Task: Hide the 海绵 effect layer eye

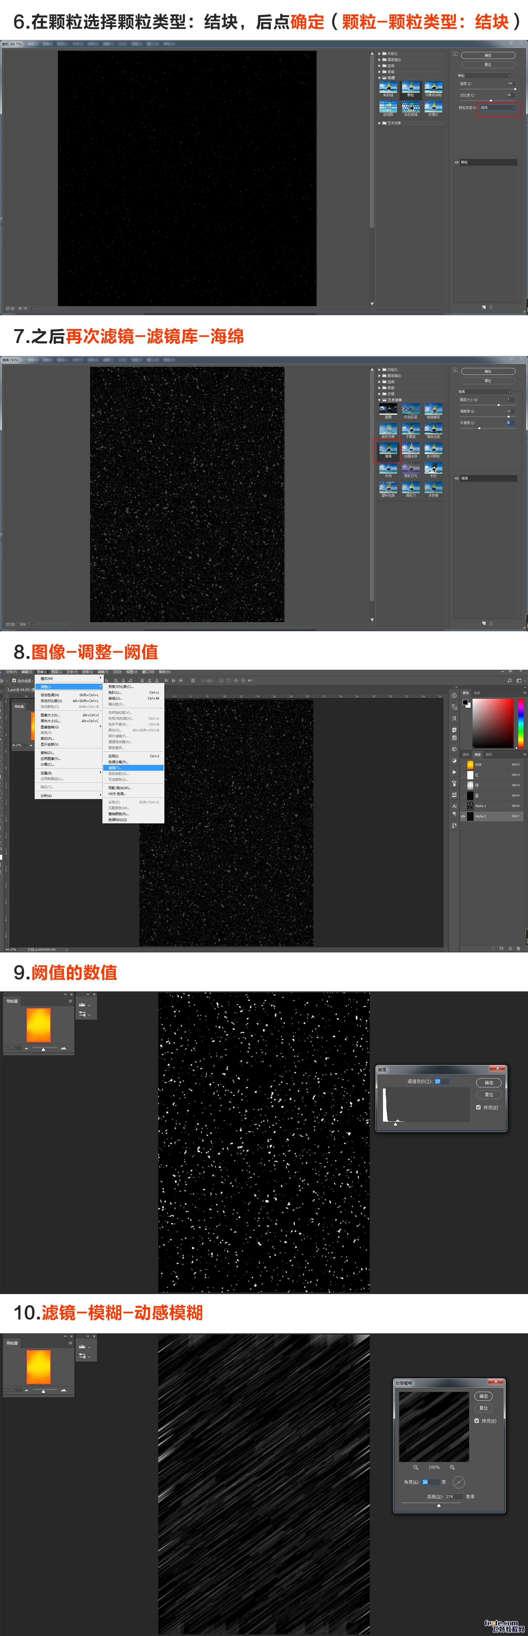Action: [x=456, y=478]
